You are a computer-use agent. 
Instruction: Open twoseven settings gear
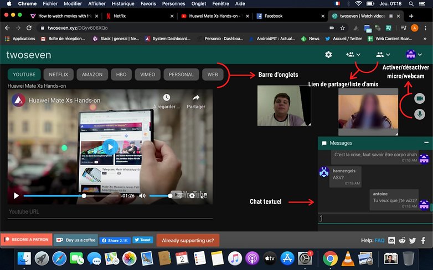click(x=328, y=55)
